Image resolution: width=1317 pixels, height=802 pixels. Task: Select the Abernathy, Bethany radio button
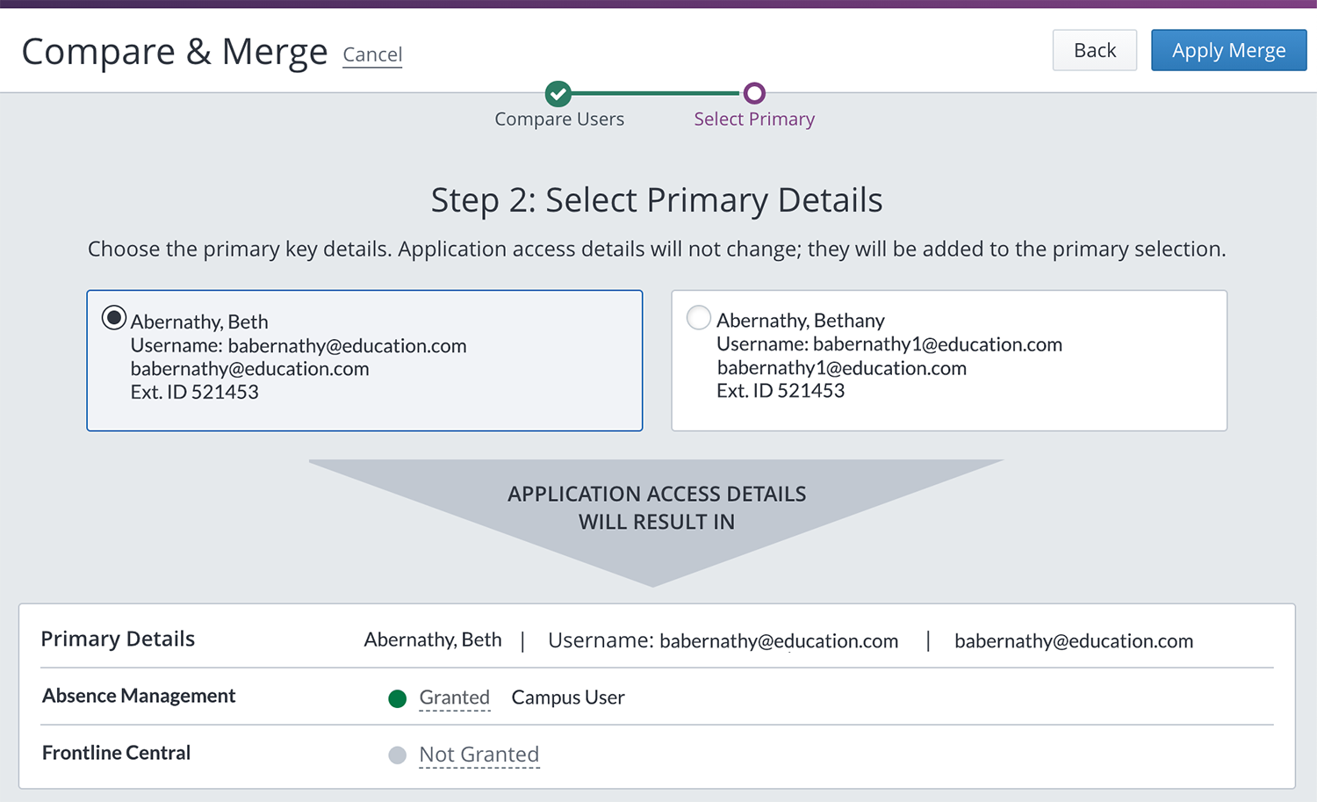pyautogui.click(x=699, y=317)
